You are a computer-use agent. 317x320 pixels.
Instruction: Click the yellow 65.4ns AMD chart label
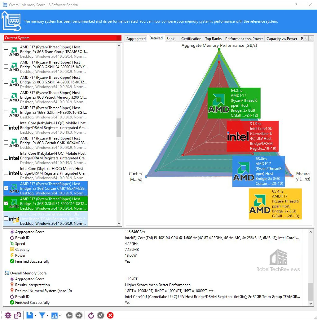pos(275,204)
